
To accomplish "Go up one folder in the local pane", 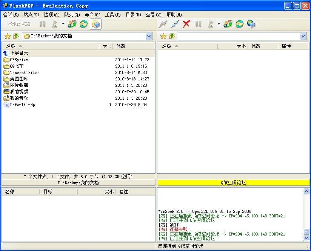I will (x=16, y=36).
